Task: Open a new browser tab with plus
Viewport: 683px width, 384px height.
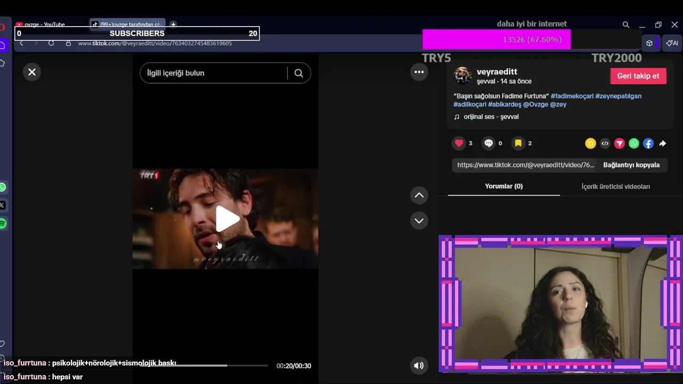Action: click(x=173, y=25)
